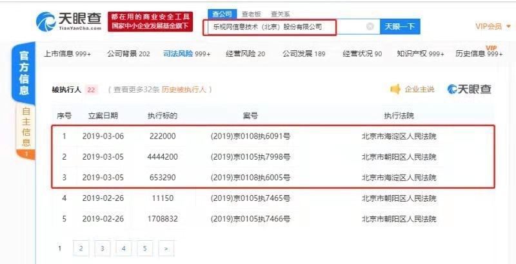Select the 查公司 search tab
The width and height of the screenshot is (516, 264).
pos(221,13)
